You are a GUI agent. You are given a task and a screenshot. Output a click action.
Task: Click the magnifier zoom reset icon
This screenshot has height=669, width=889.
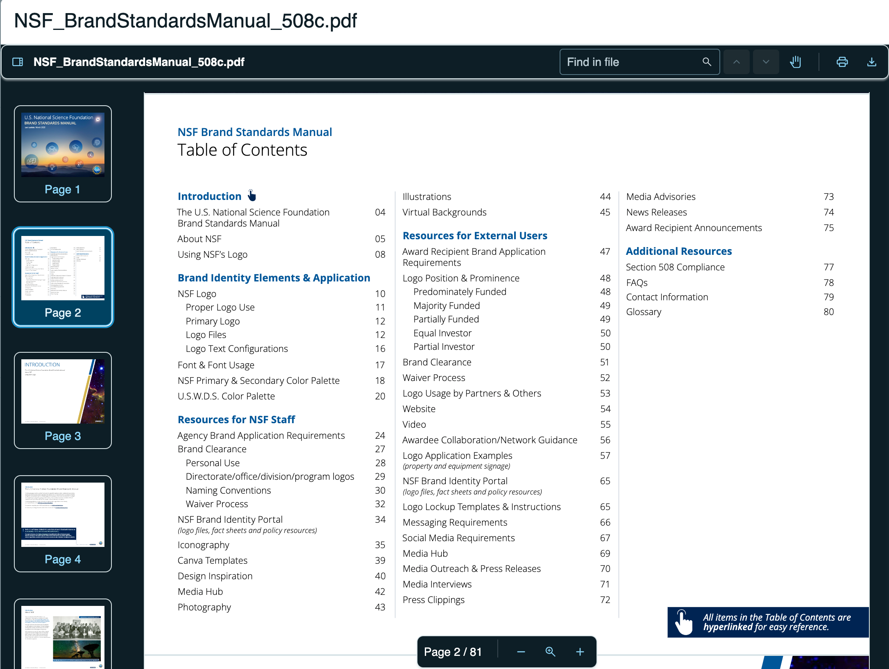[x=550, y=652]
